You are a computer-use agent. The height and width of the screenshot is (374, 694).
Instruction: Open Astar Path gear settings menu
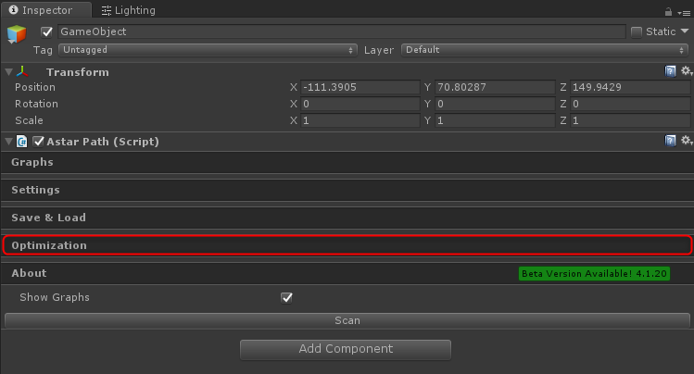point(686,141)
